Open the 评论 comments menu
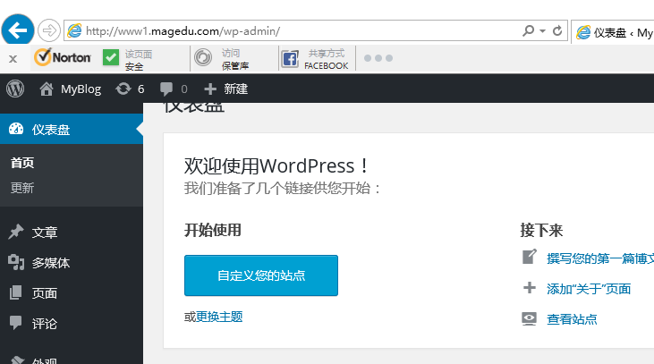 45,324
